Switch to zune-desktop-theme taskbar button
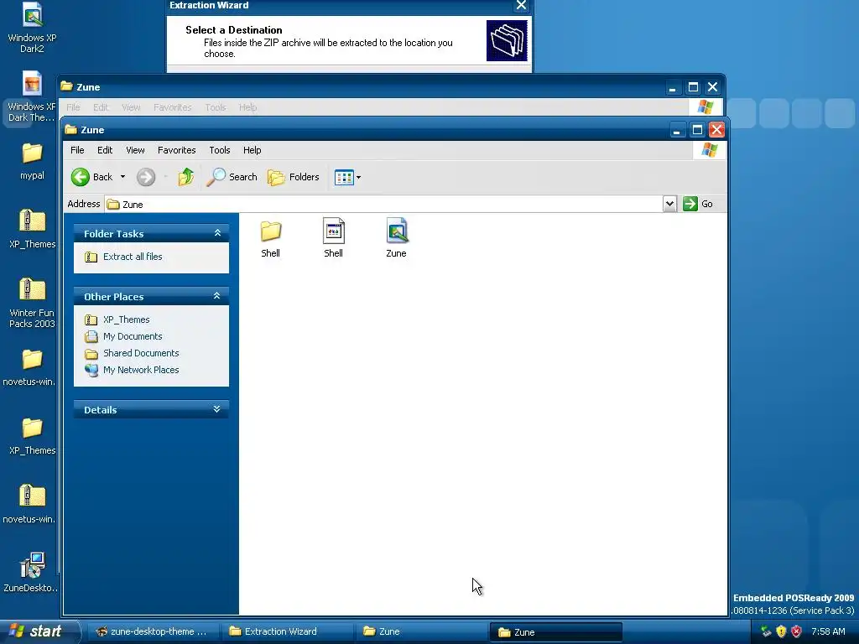Screen dimensions: 859x644 pos(153,631)
